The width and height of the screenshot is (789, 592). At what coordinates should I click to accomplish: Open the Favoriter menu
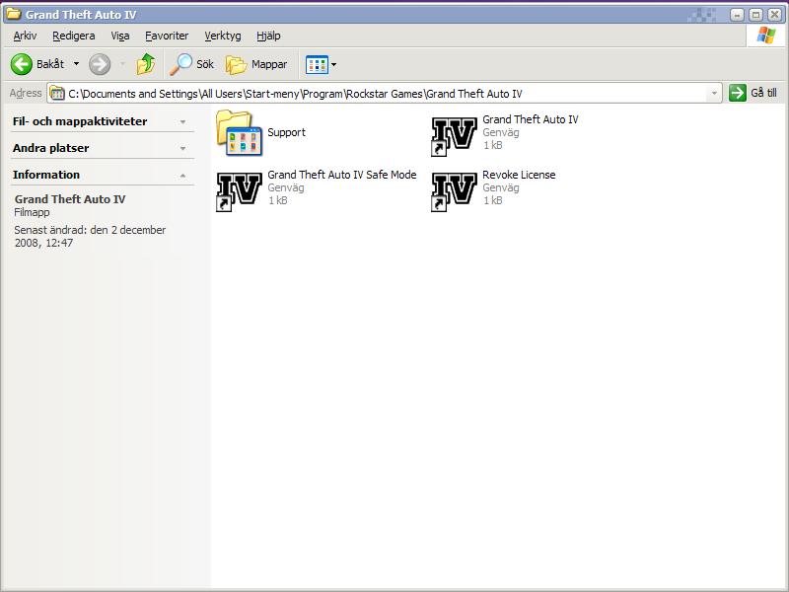167,36
